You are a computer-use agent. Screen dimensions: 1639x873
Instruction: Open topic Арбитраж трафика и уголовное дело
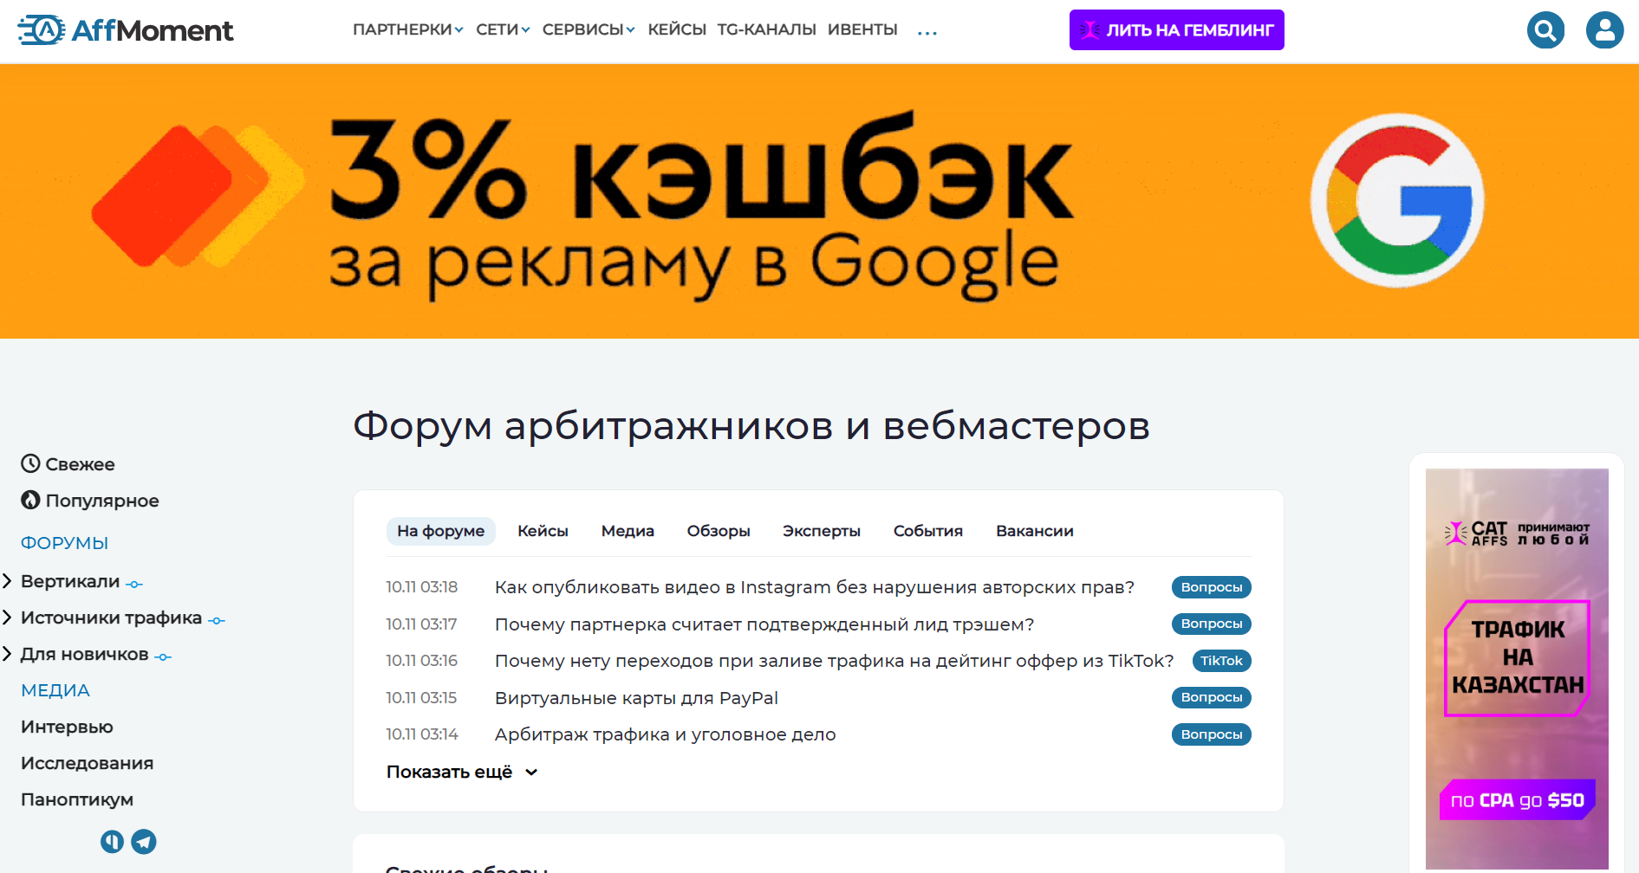[x=665, y=734]
